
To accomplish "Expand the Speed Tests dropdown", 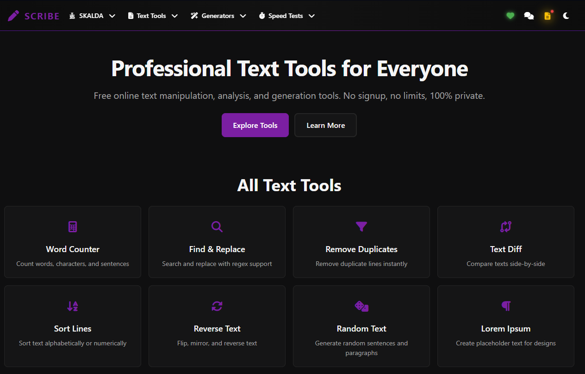I will [312, 15].
